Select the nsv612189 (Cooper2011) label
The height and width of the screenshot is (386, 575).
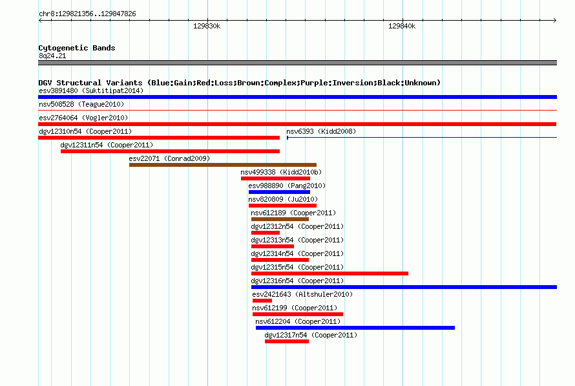[x=293, y=213]
